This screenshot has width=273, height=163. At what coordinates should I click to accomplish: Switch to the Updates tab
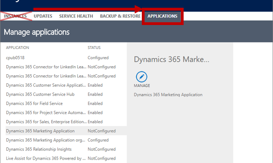pos(43,16)
